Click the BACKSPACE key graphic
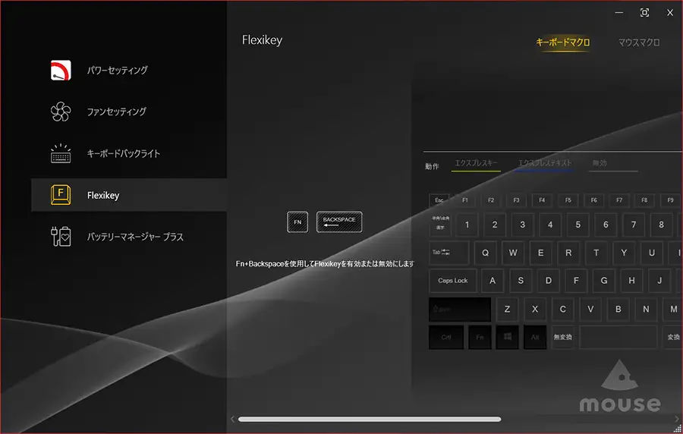This screenshot has height=434, width=683. 339,222
